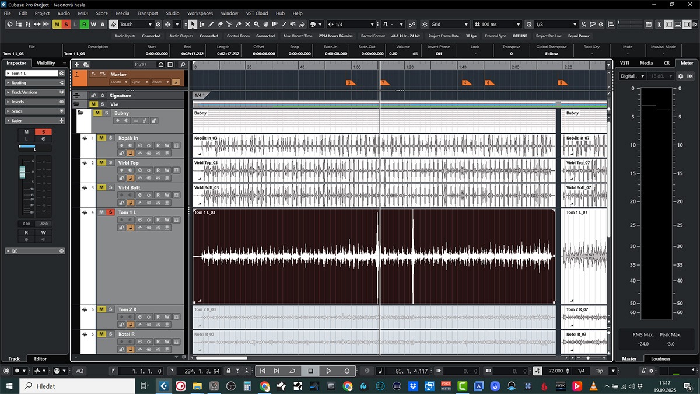This screenshot has height=394, width=700.
Task: Toggle the Cycle loop button in transport
Action: point(293,371)
